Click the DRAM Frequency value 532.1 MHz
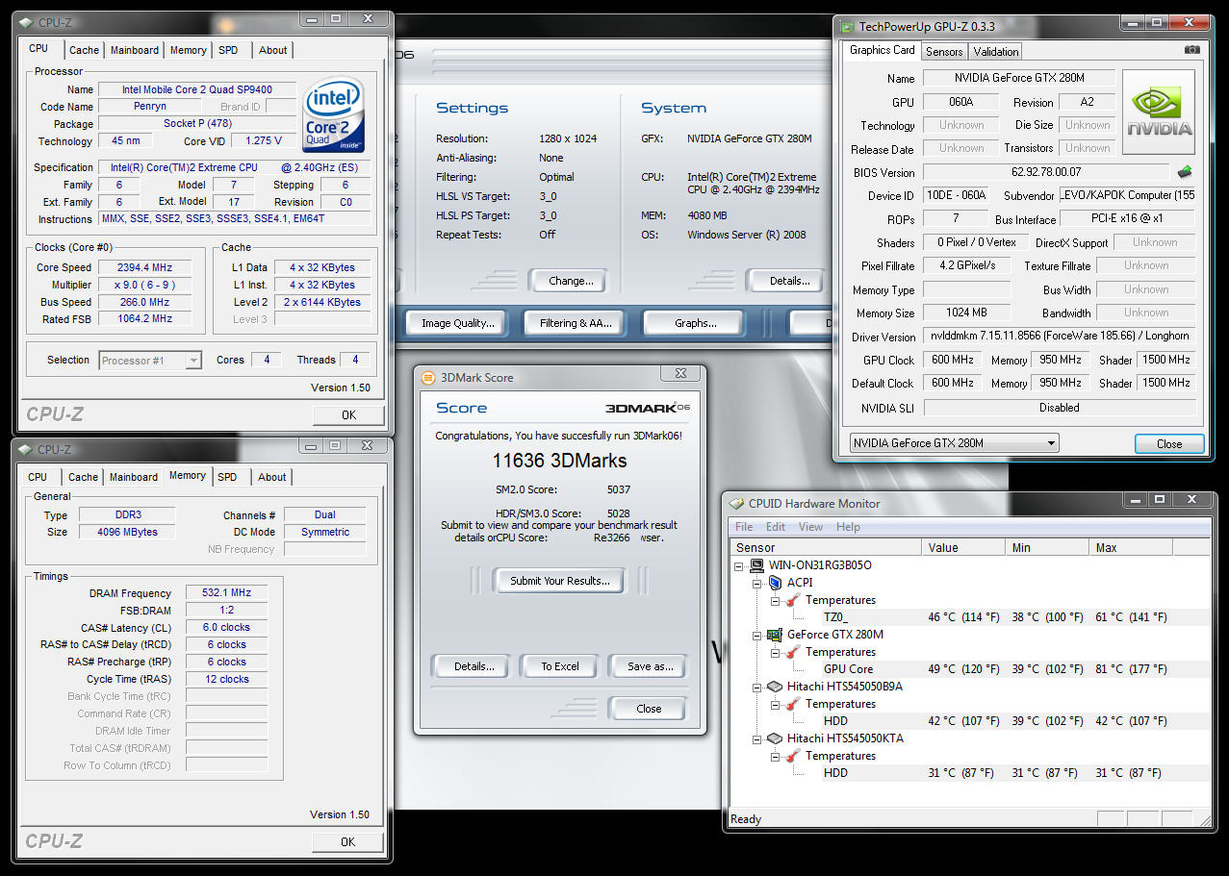1229x876 pixels. [x=227, y=593]
